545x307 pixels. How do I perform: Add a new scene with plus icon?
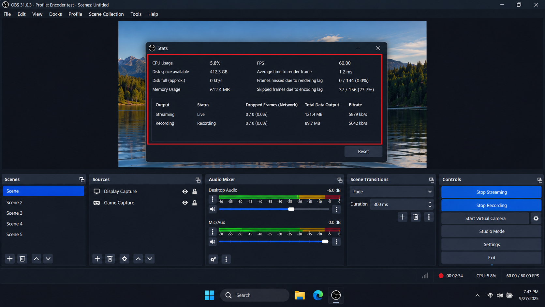pos(10,259)
